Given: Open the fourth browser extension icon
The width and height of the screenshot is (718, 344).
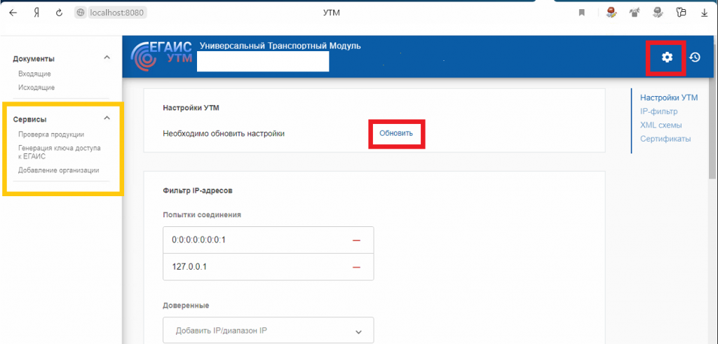Looking at the screenshot, I should click(681, 13).
